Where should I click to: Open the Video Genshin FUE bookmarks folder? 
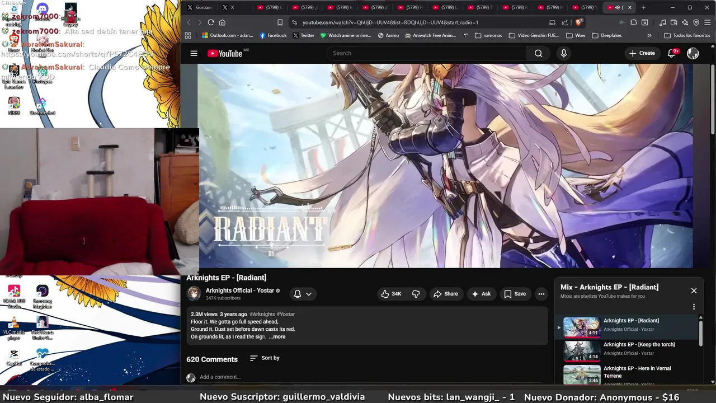534,35
